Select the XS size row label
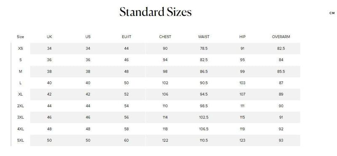Screen dimensions: 337x156 20,48
